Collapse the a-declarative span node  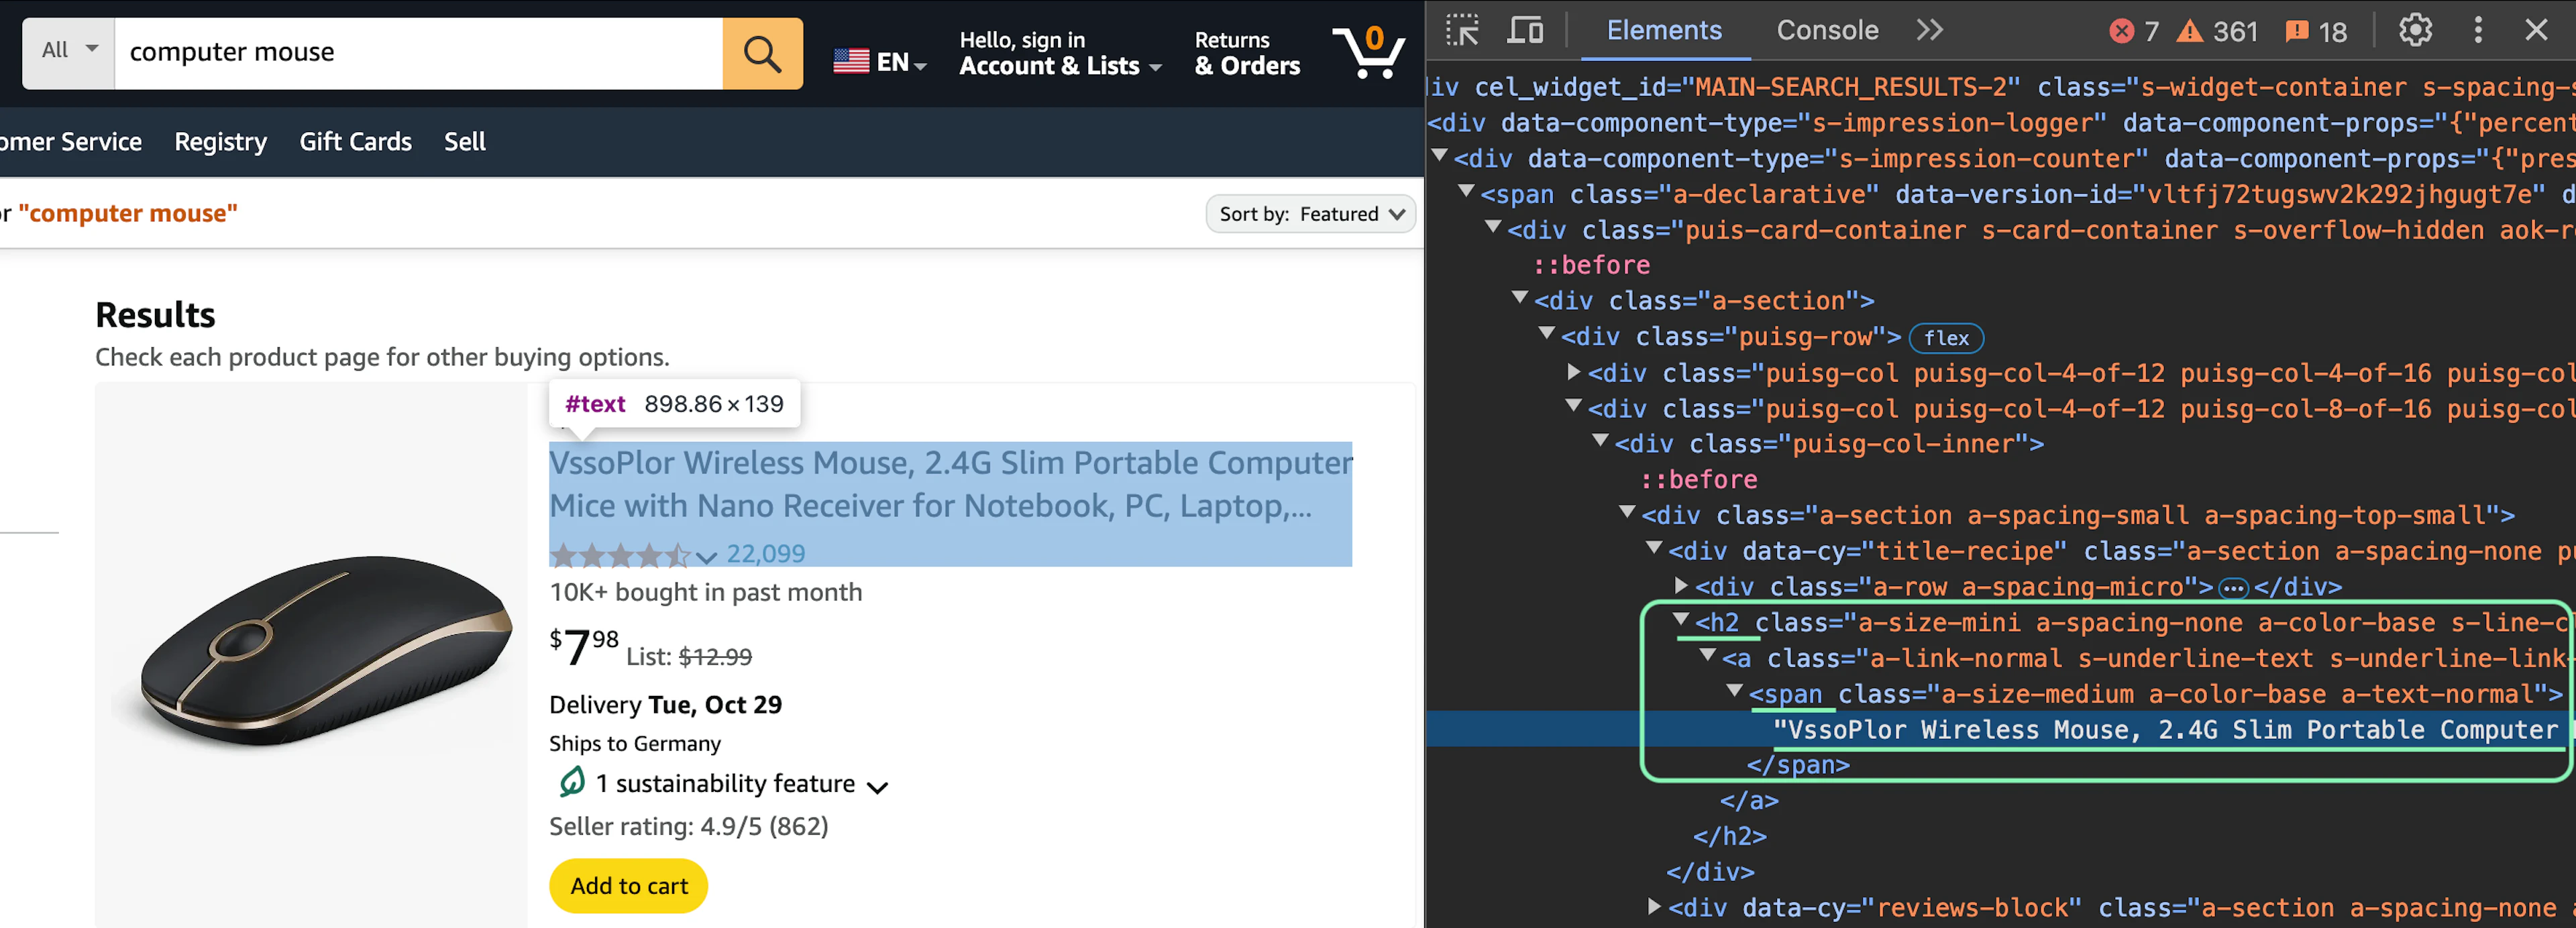coord(1466,191)
